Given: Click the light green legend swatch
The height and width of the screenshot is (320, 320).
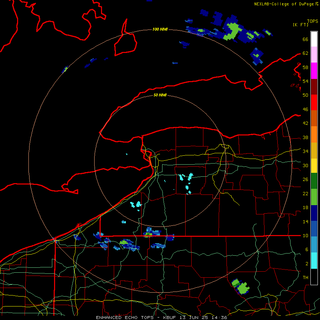Looking at the screenshot, I should (314, 197).
